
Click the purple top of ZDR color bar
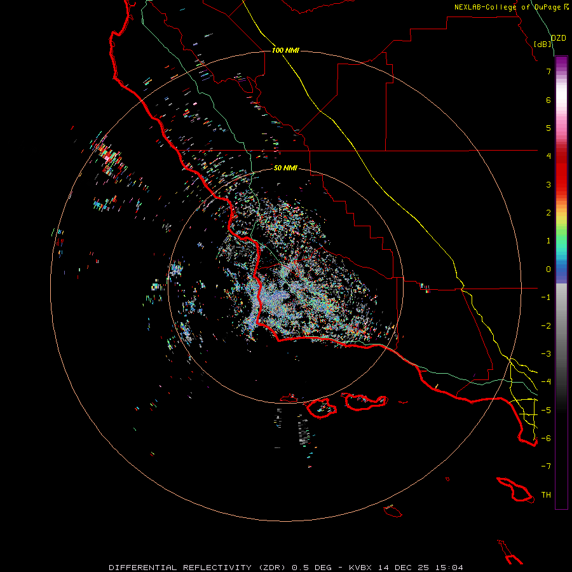pos(561,62)
